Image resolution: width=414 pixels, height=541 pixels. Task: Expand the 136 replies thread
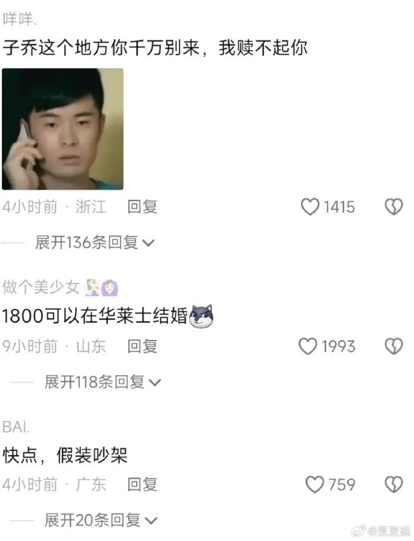click(x=95, y=242)
